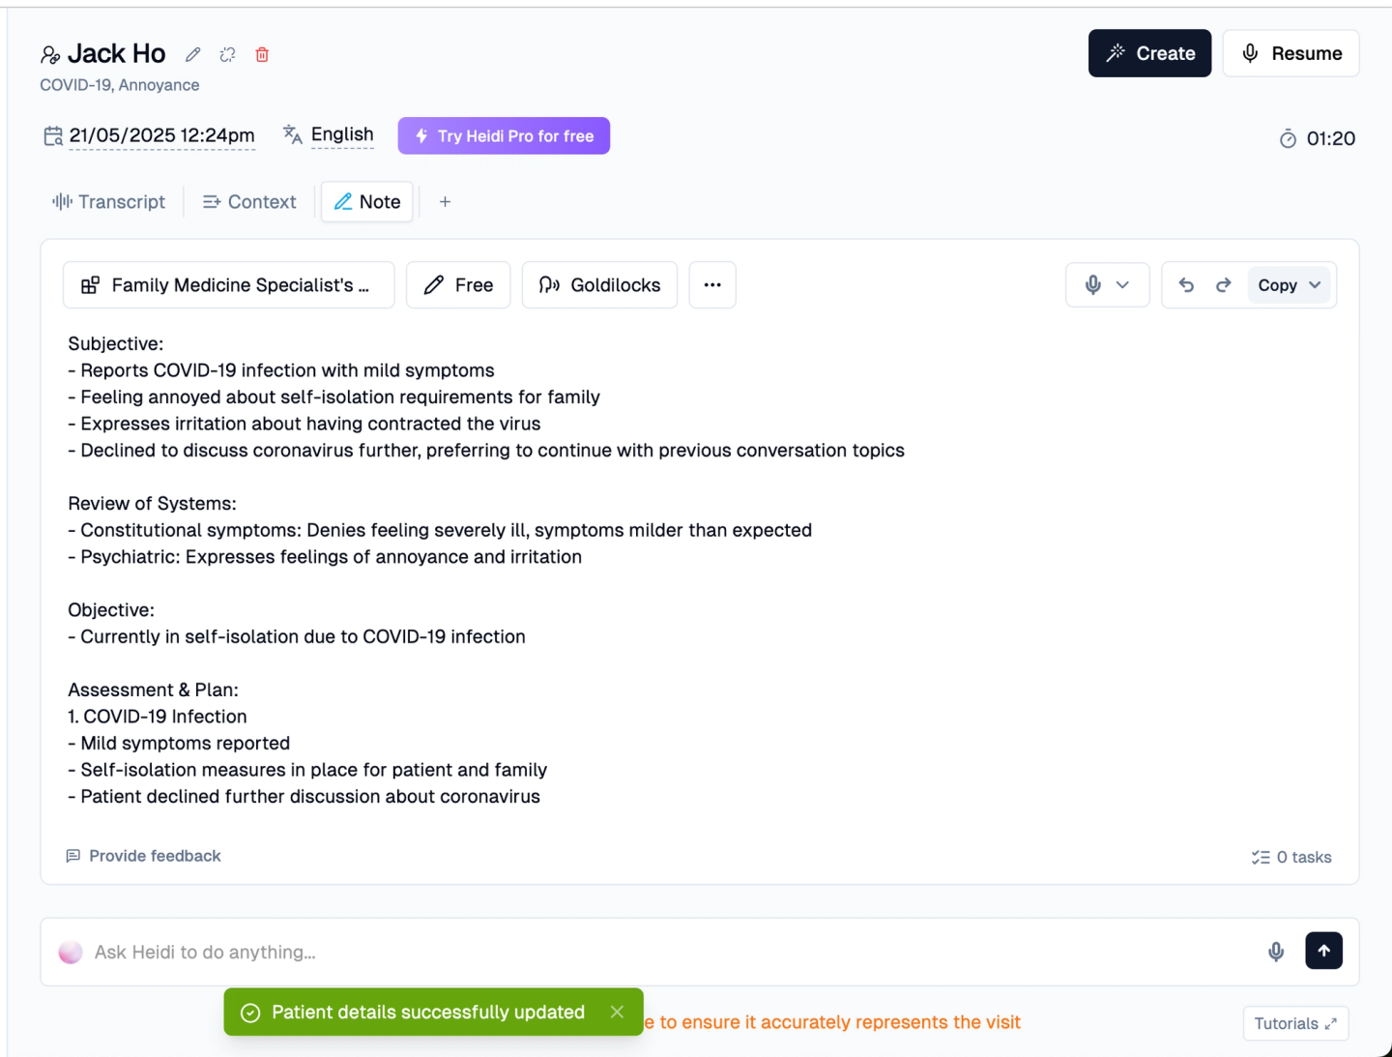This screenshot has width=1392, height=1057.
Task: Click the Create button
Action: tap(1149, 53)
